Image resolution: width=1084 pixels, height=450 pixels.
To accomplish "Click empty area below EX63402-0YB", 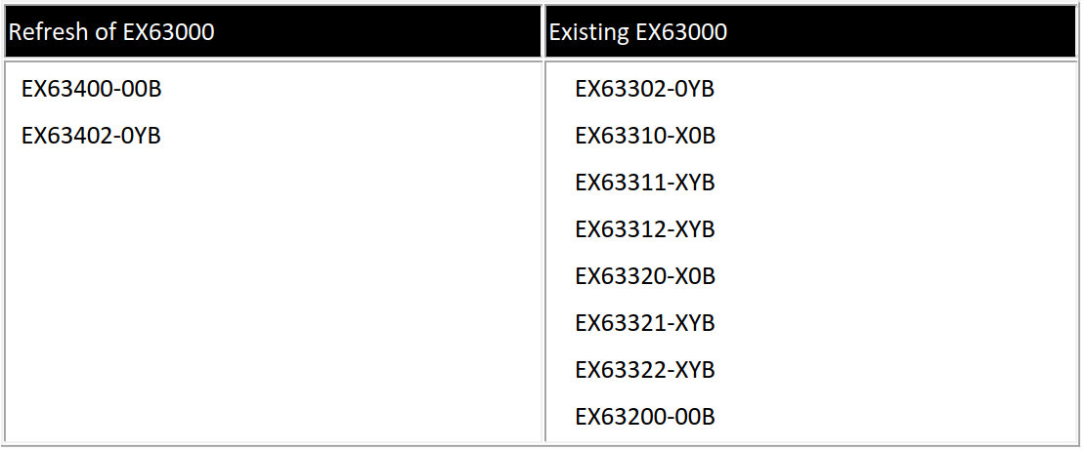I will (273, 290).
